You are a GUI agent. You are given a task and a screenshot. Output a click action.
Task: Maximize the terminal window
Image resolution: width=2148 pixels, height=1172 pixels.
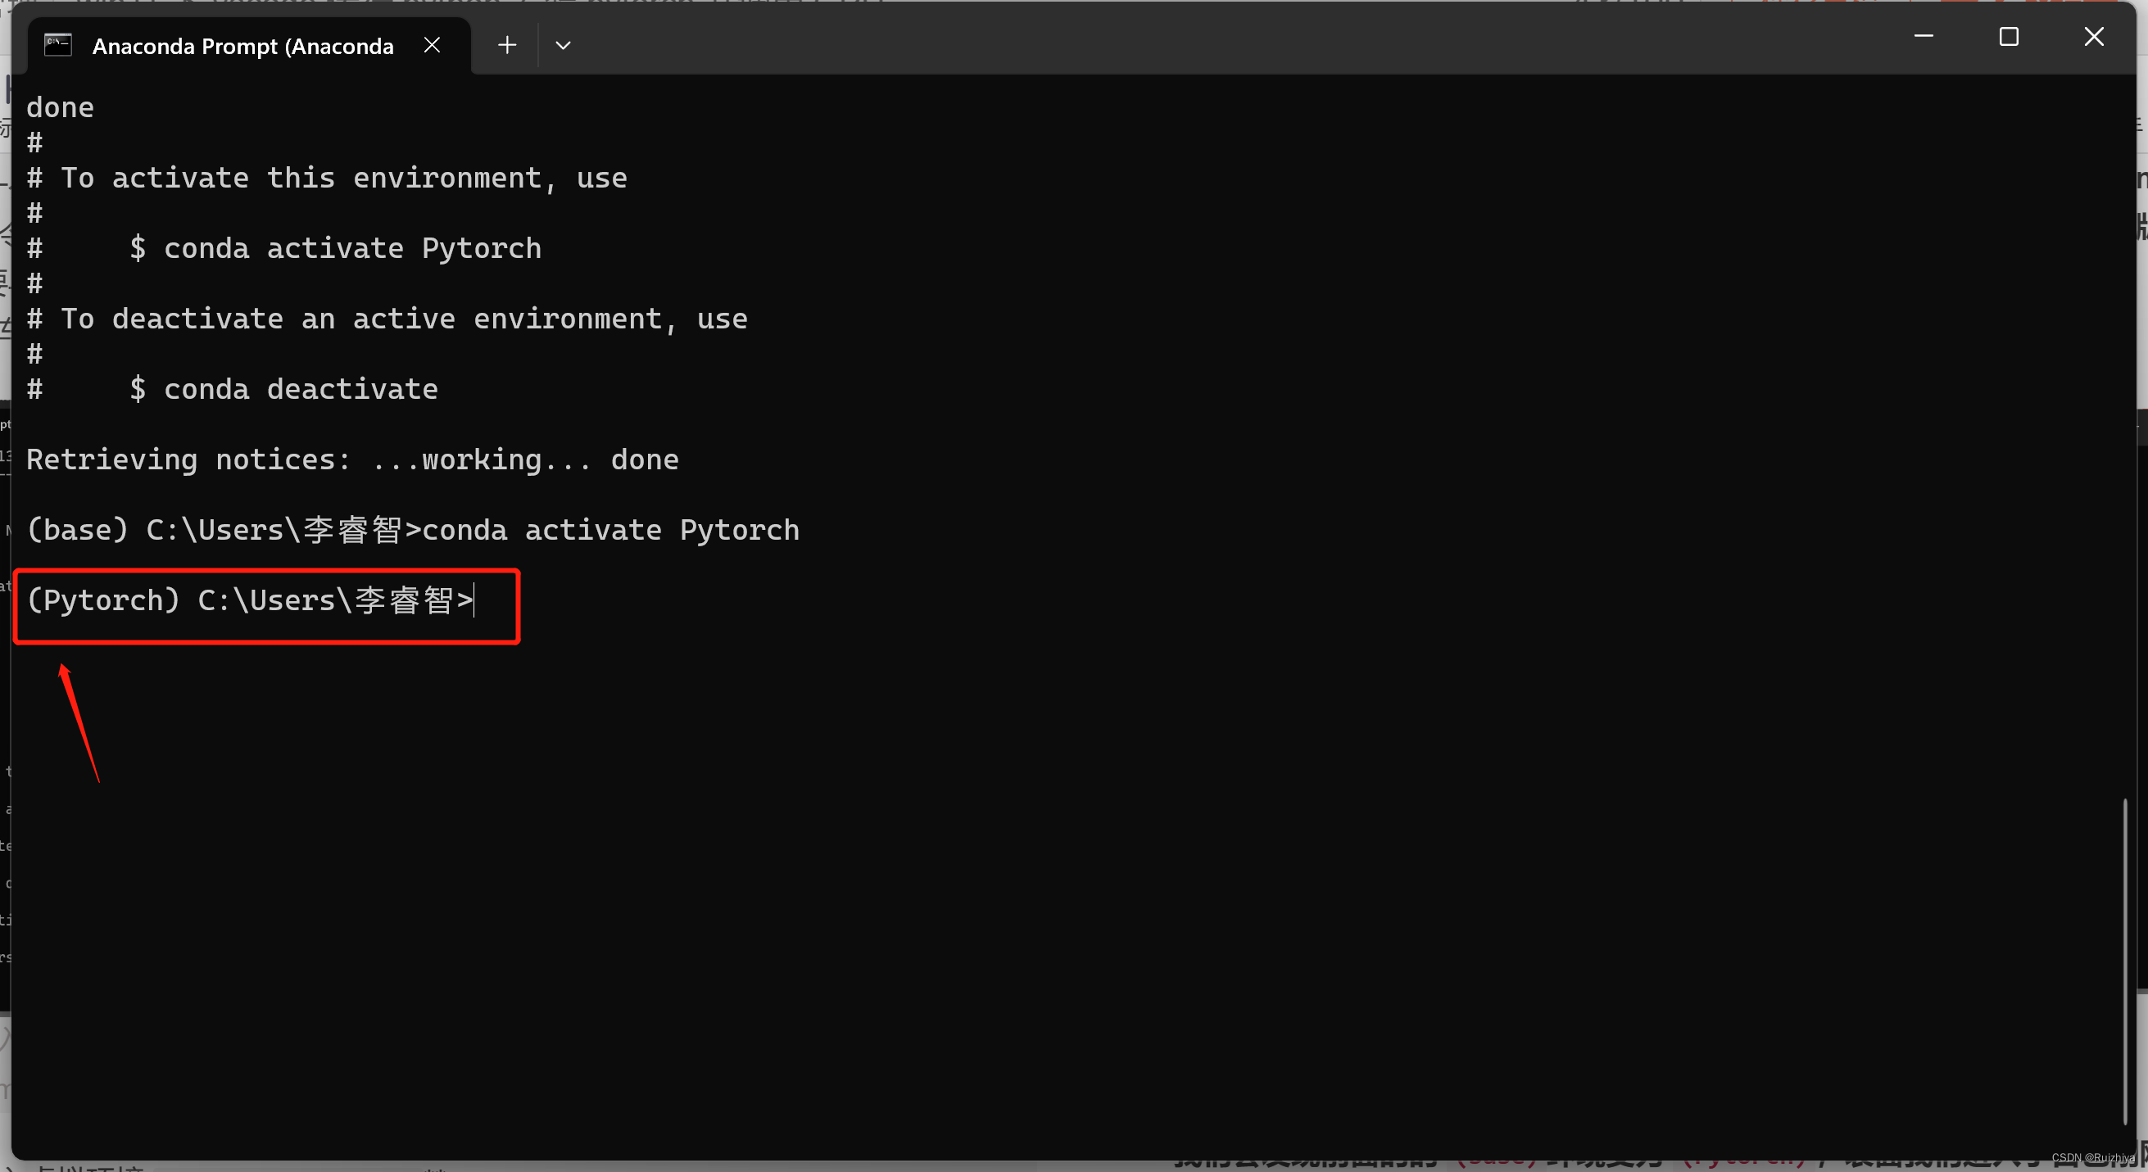pyautogui.click(x=2009, y=36)
